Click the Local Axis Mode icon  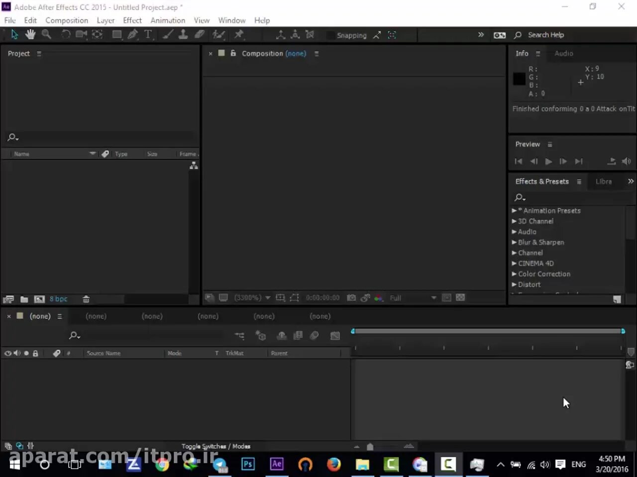(x=281, y=34)
